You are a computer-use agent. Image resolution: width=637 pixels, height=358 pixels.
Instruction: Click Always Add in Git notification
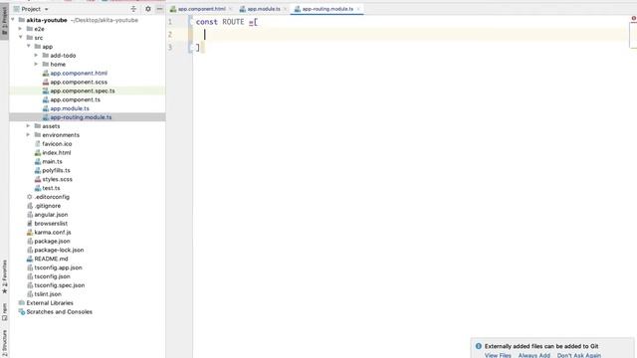[533, 355]
